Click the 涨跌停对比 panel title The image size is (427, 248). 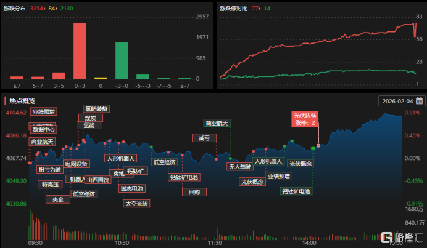pyautogui.click(x=234, y=9)
